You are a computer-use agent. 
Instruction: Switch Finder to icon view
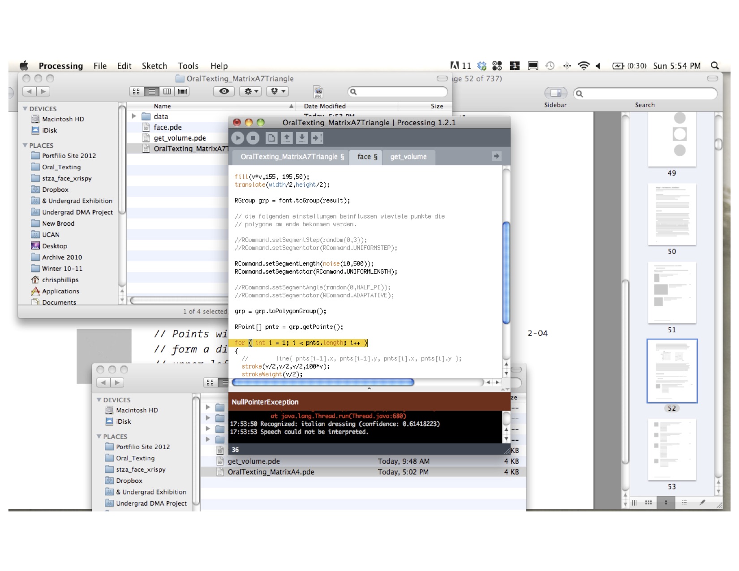tap(136, 91)
